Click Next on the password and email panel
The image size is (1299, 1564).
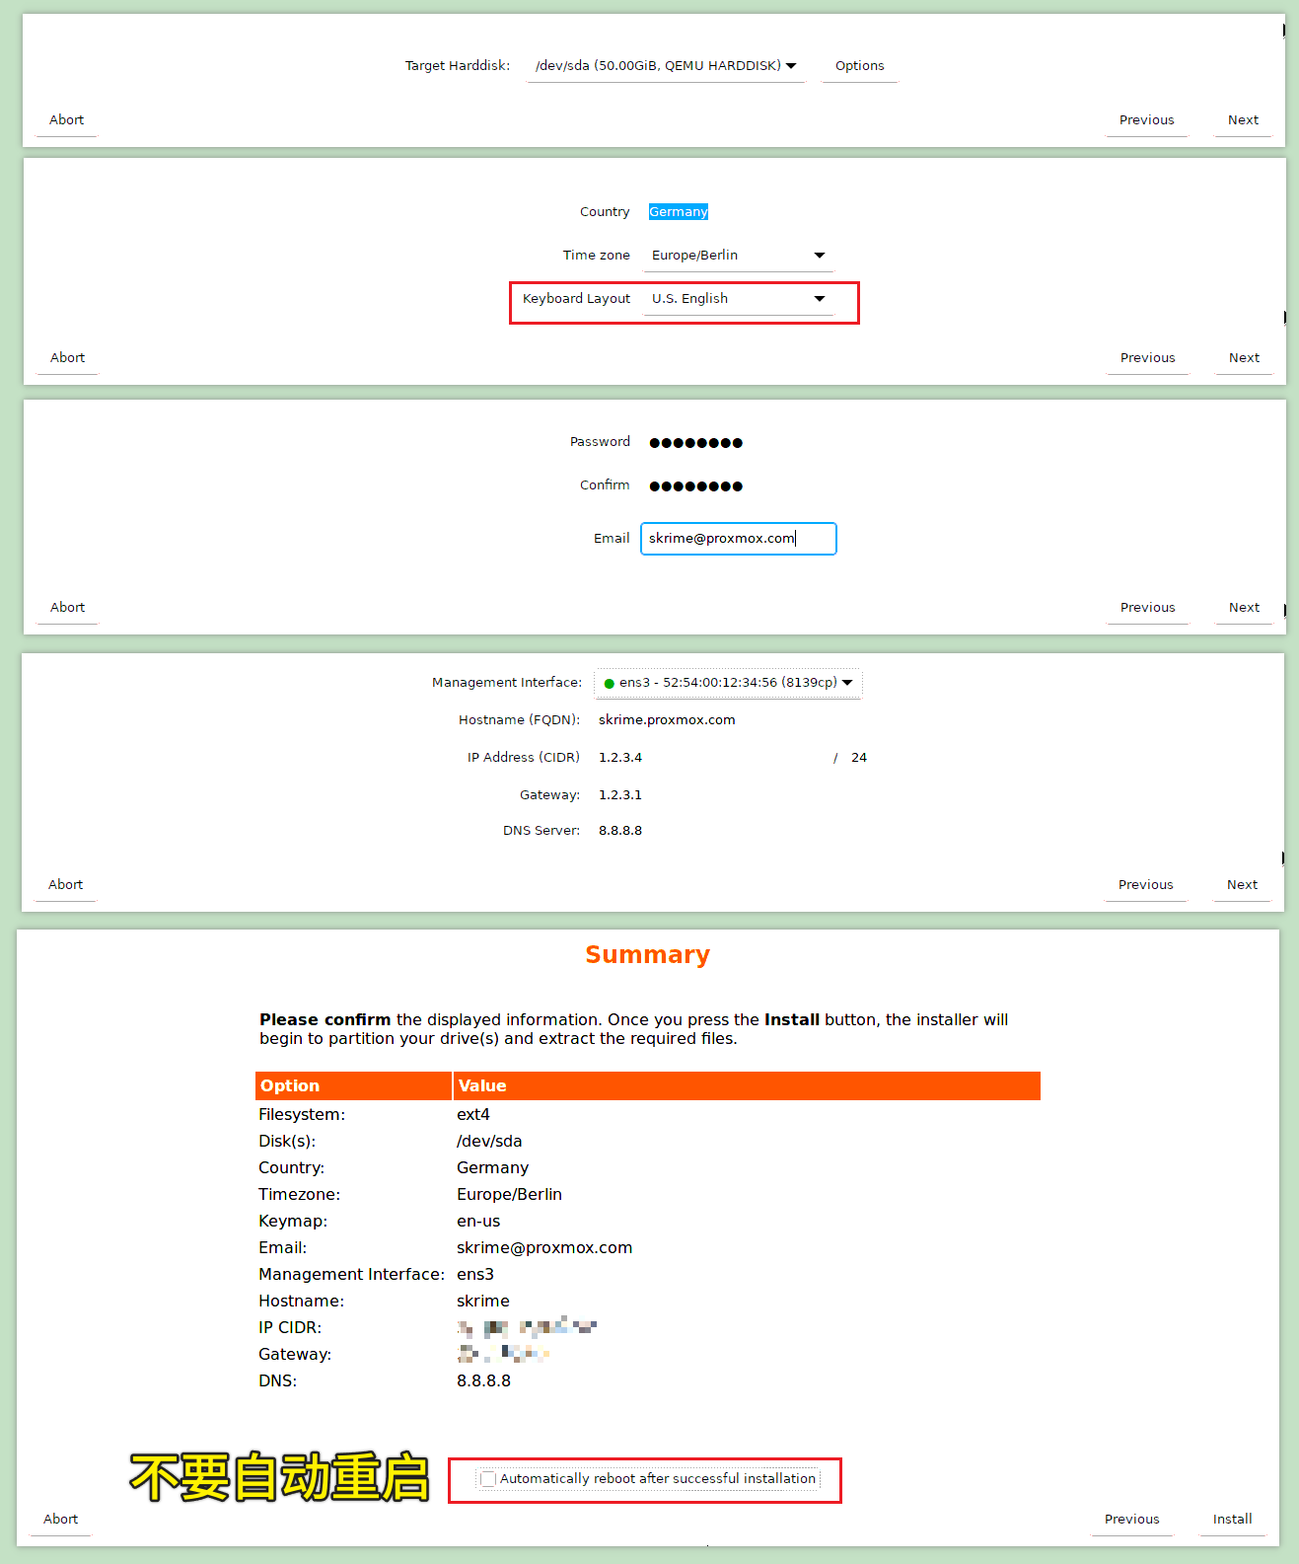tap(1244, 608)
